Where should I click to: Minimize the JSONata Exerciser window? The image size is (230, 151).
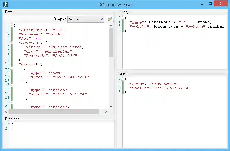pos(202,4)
